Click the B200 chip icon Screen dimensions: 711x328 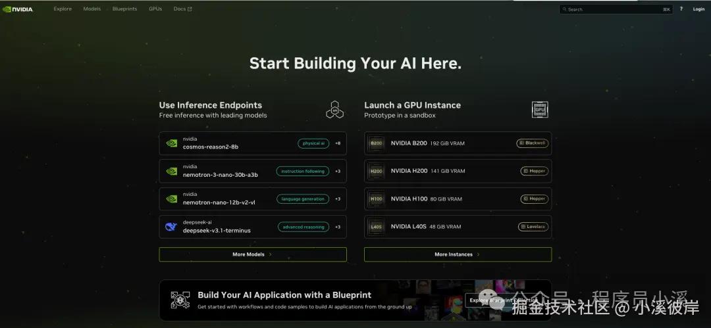(377, 143)
